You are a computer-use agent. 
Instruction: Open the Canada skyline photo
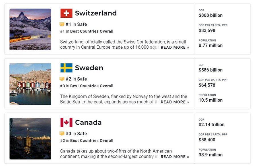[x=30, y=139]
